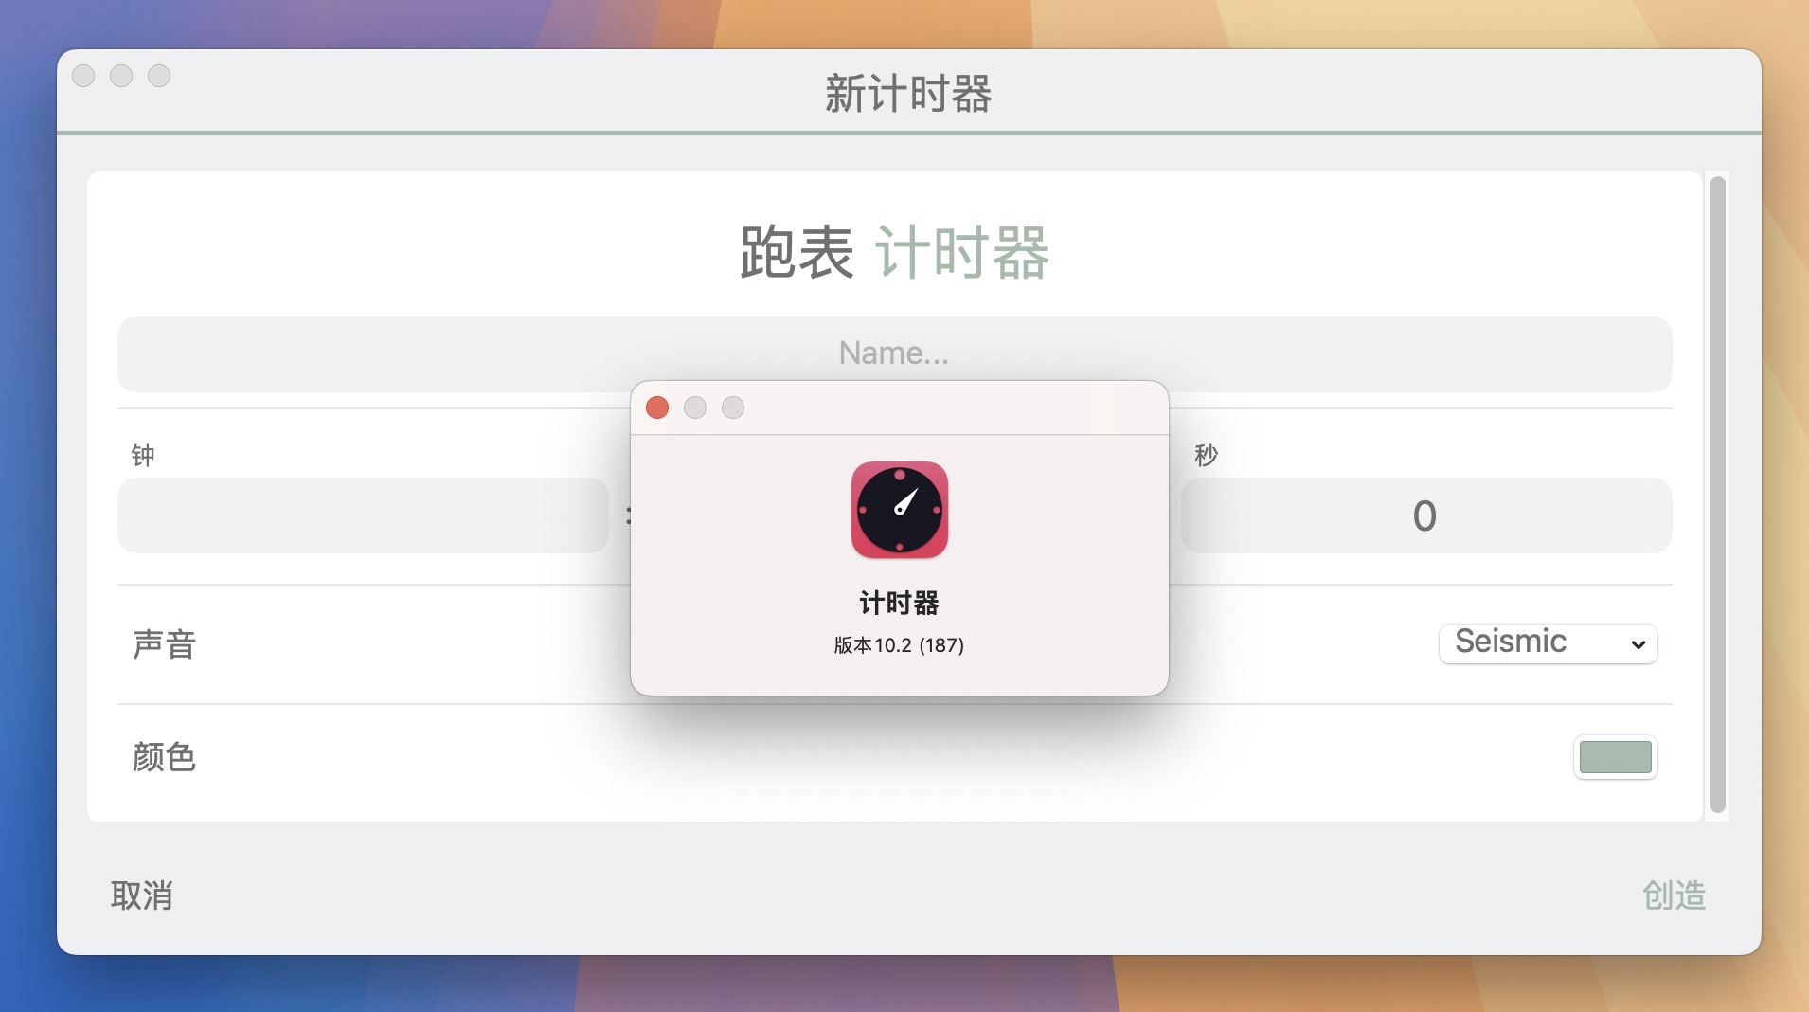The image size is (1809, 1012).
Task: Click the 创造 create button
Action: pyautogui.click(x=1674, y=895)
